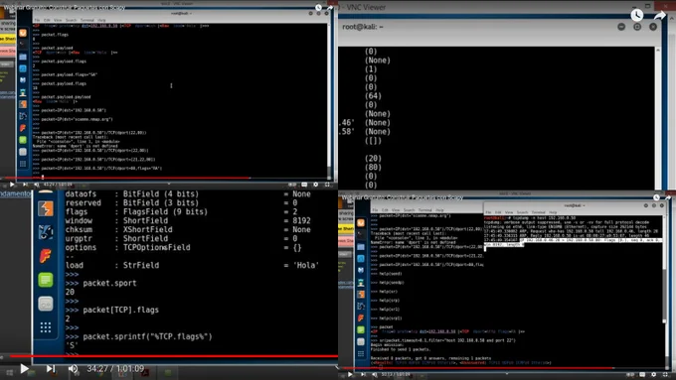Seek on bottom-left video's red progress bar

(x=174, y=356)
